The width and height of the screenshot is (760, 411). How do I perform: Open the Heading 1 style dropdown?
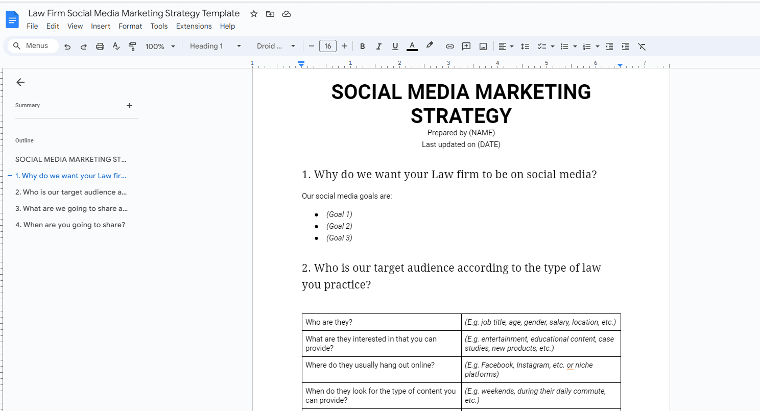(215, 46)
